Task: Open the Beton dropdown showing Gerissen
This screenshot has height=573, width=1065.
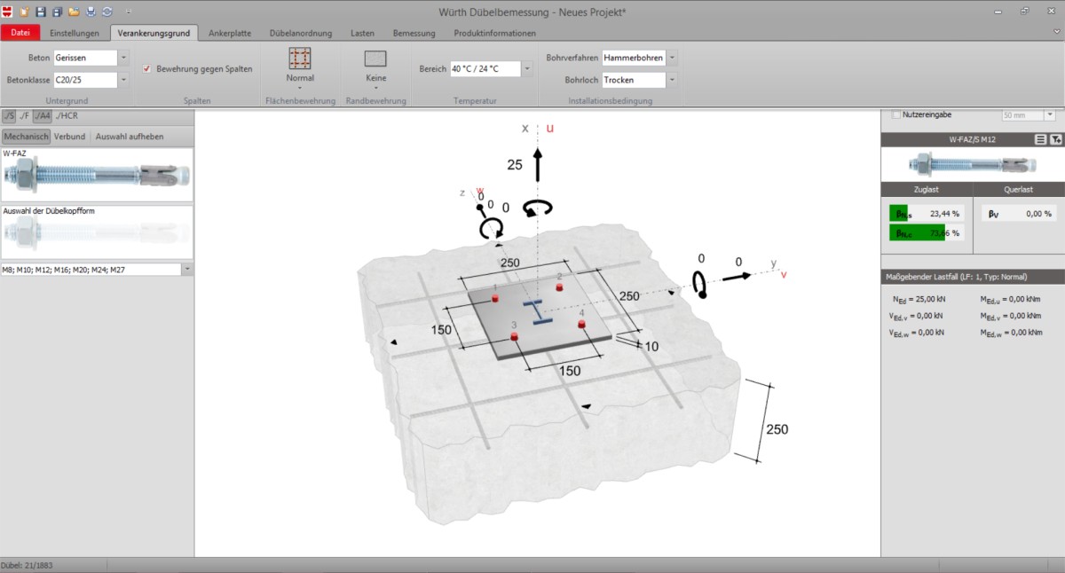Action: pos(123,58)
